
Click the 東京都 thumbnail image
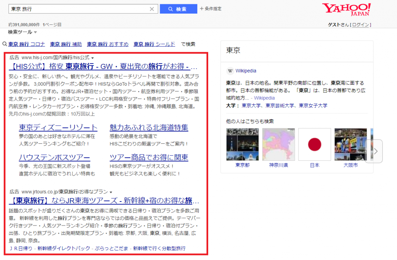tap(242, 144)
